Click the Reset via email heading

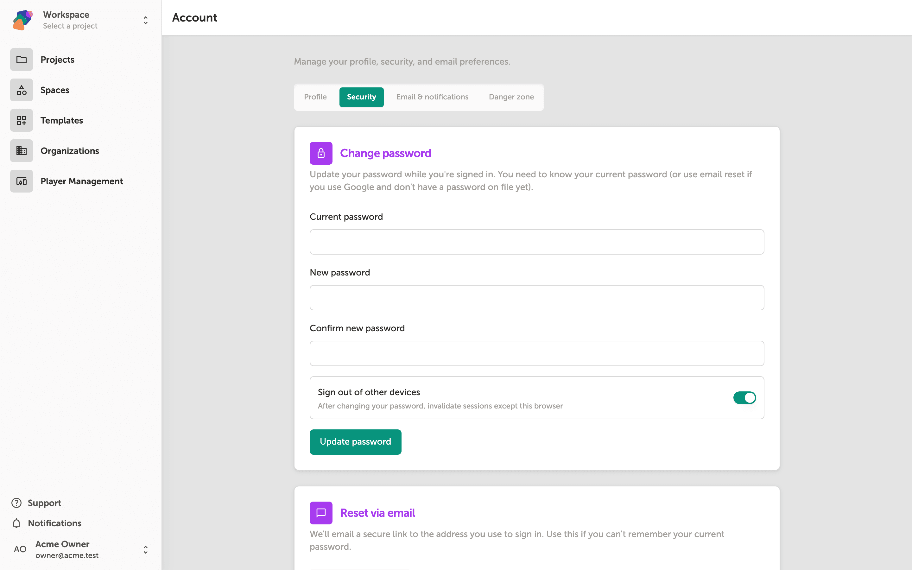[377, 513]
